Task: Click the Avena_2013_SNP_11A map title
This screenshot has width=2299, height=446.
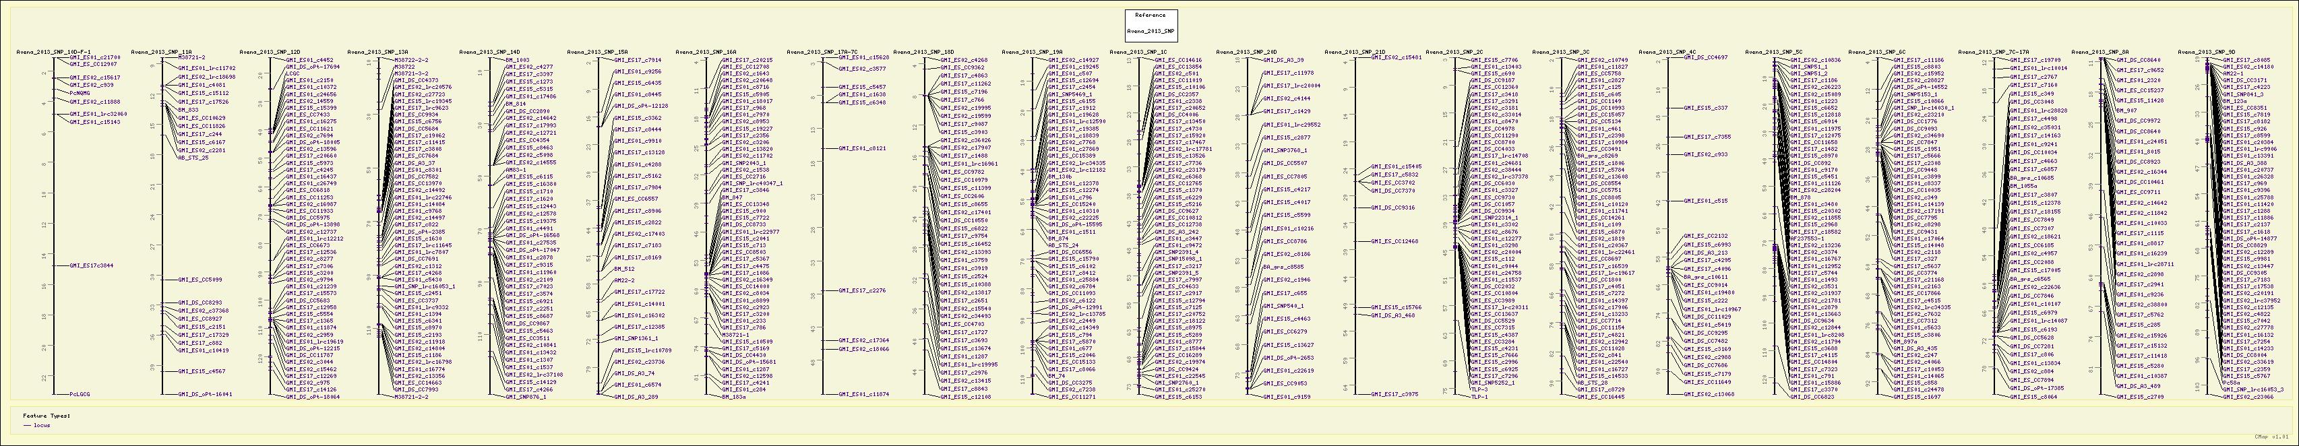Action: coord(162,53)
